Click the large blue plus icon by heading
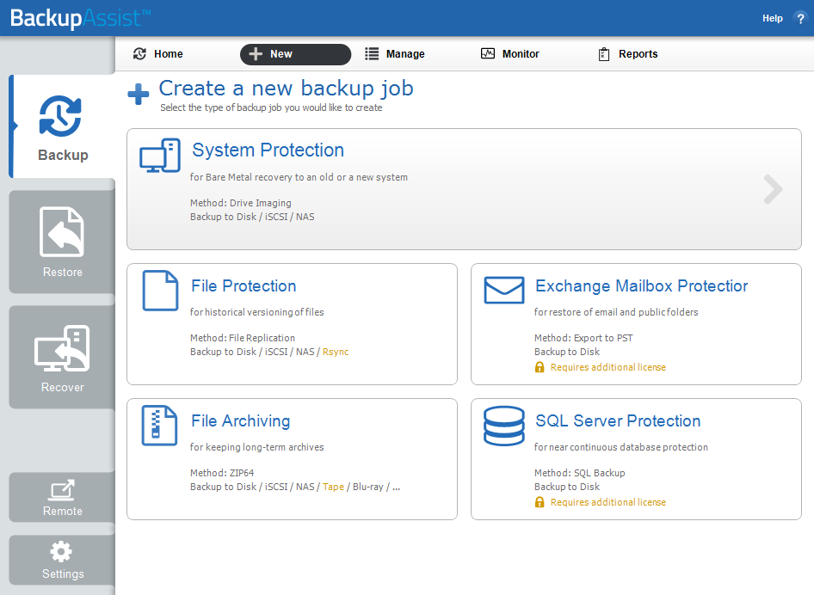Screen dimensions: 814x595 click(x=138, y=94)
